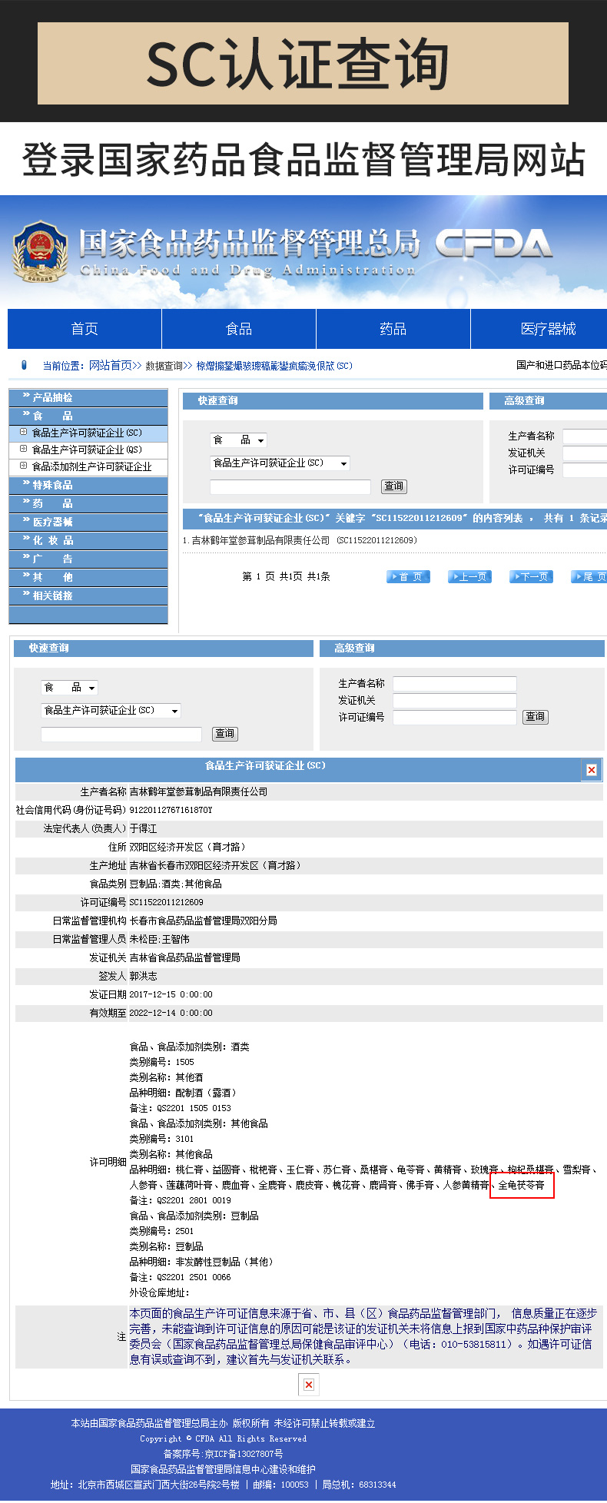Go to 上一页 previous results page

pyautogui.click(x=469, y=577)
